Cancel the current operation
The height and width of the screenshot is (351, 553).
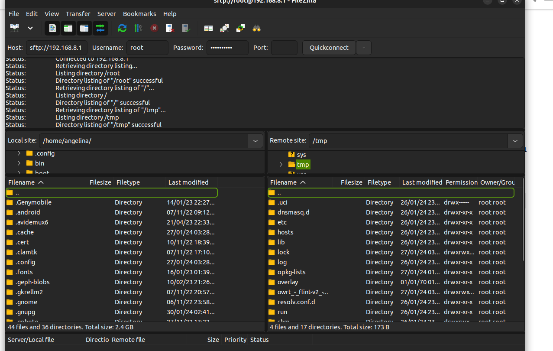[154, 28]
